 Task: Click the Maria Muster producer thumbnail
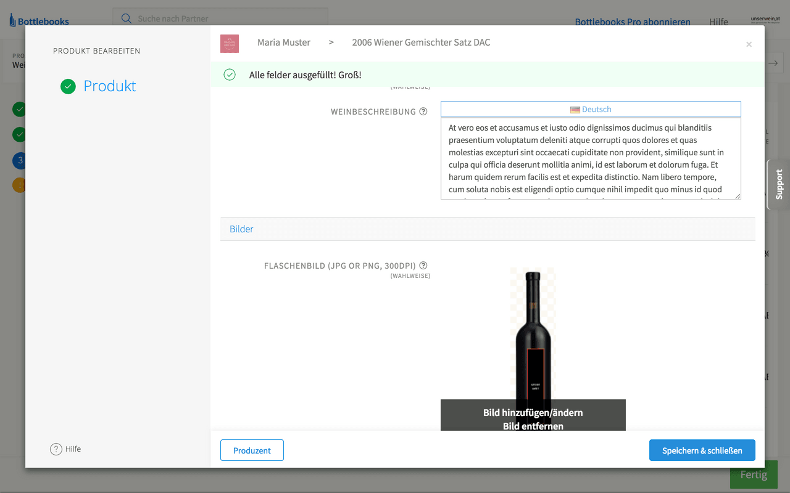(230, 44)
